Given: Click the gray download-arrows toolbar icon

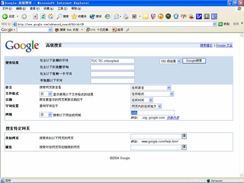Looking at the screenshot, I should click(206, 16).
